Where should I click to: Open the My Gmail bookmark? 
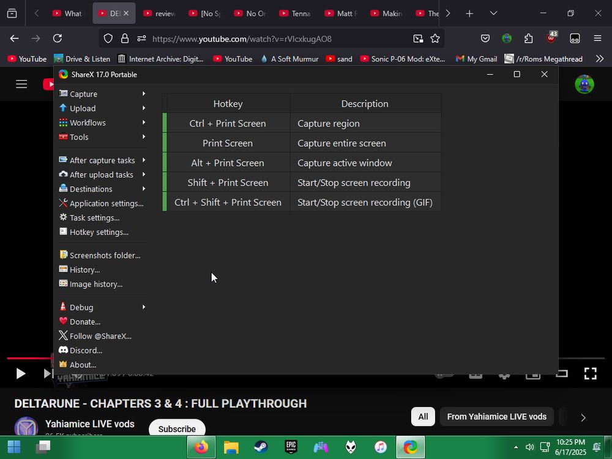(477, 59)
